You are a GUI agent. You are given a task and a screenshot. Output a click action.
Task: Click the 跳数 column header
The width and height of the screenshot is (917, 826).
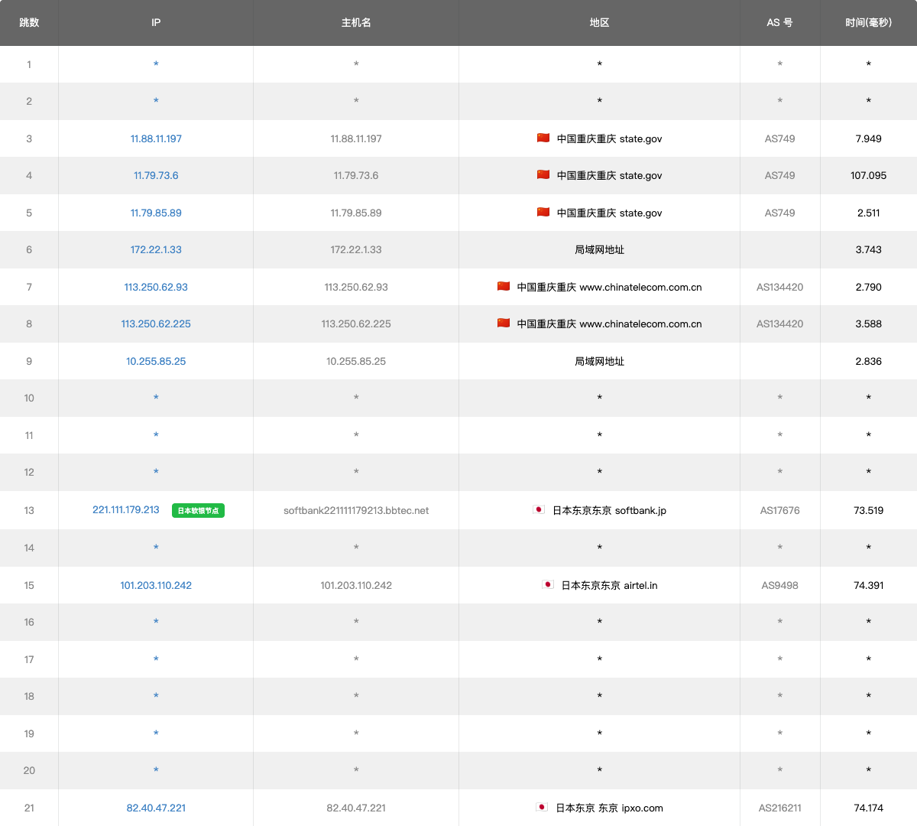[x=29, y=23]
